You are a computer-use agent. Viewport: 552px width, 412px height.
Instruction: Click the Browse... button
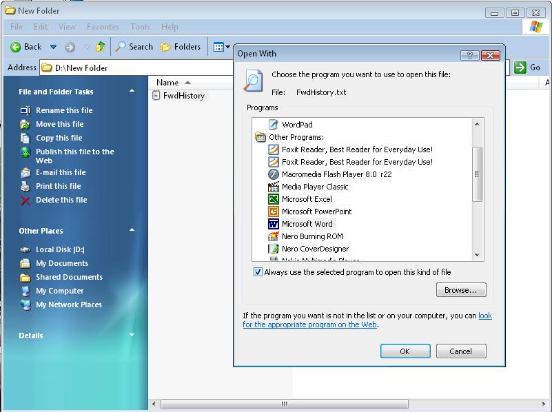click(x=461, y=290)
